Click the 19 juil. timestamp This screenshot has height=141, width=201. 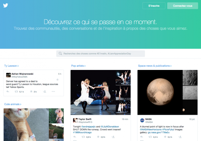[x=192, y=119]
